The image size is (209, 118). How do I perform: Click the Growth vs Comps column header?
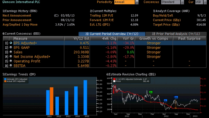154,39
